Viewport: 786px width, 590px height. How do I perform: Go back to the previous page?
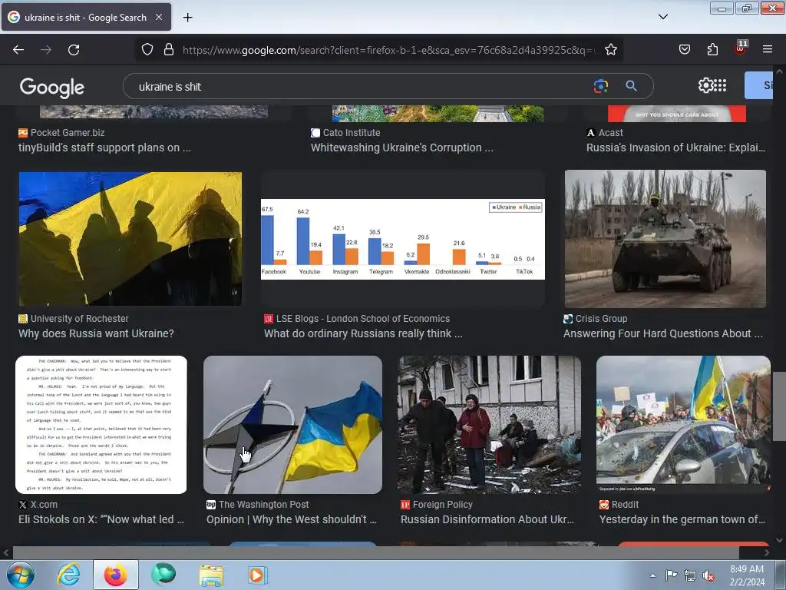pyautogui.click(x=18, y=50)
